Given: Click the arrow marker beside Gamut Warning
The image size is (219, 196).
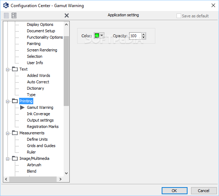Looking at the screenshot, I should 22,107.
